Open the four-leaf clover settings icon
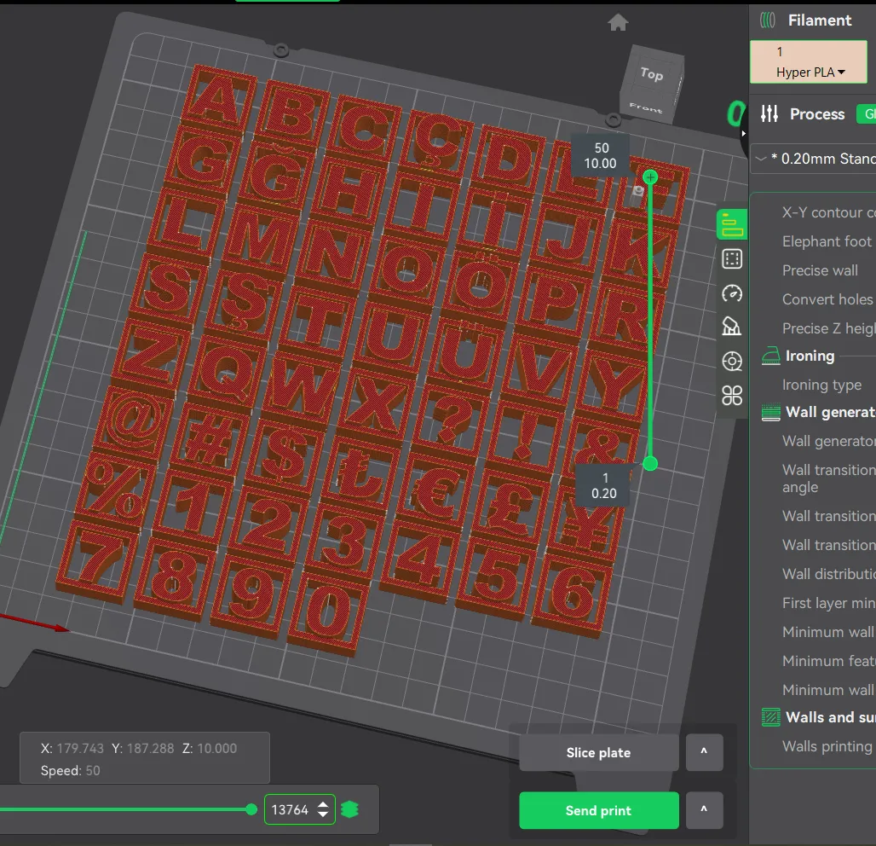This screenshot has height=846, width=876. 732,396
